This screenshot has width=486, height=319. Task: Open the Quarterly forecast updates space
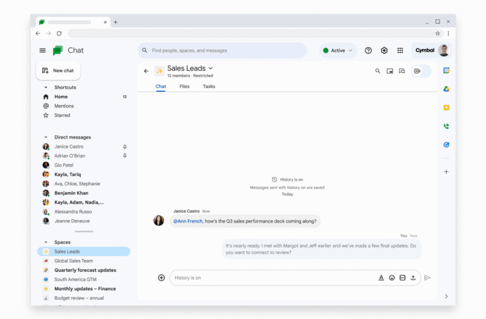pos(84,270)
